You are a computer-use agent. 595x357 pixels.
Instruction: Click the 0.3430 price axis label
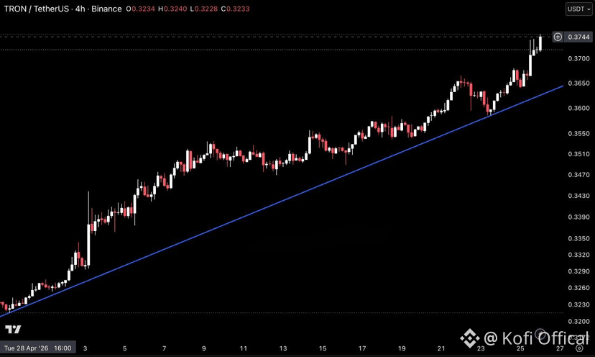tap(578, 196)
